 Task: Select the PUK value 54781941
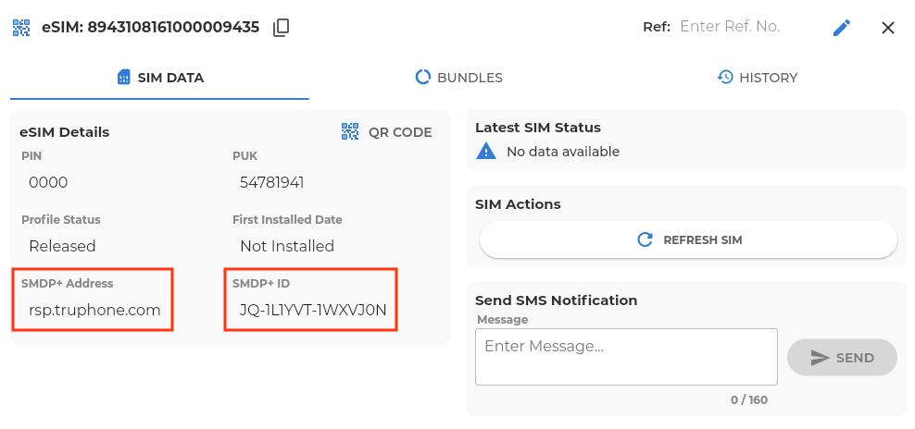[272, 183]
